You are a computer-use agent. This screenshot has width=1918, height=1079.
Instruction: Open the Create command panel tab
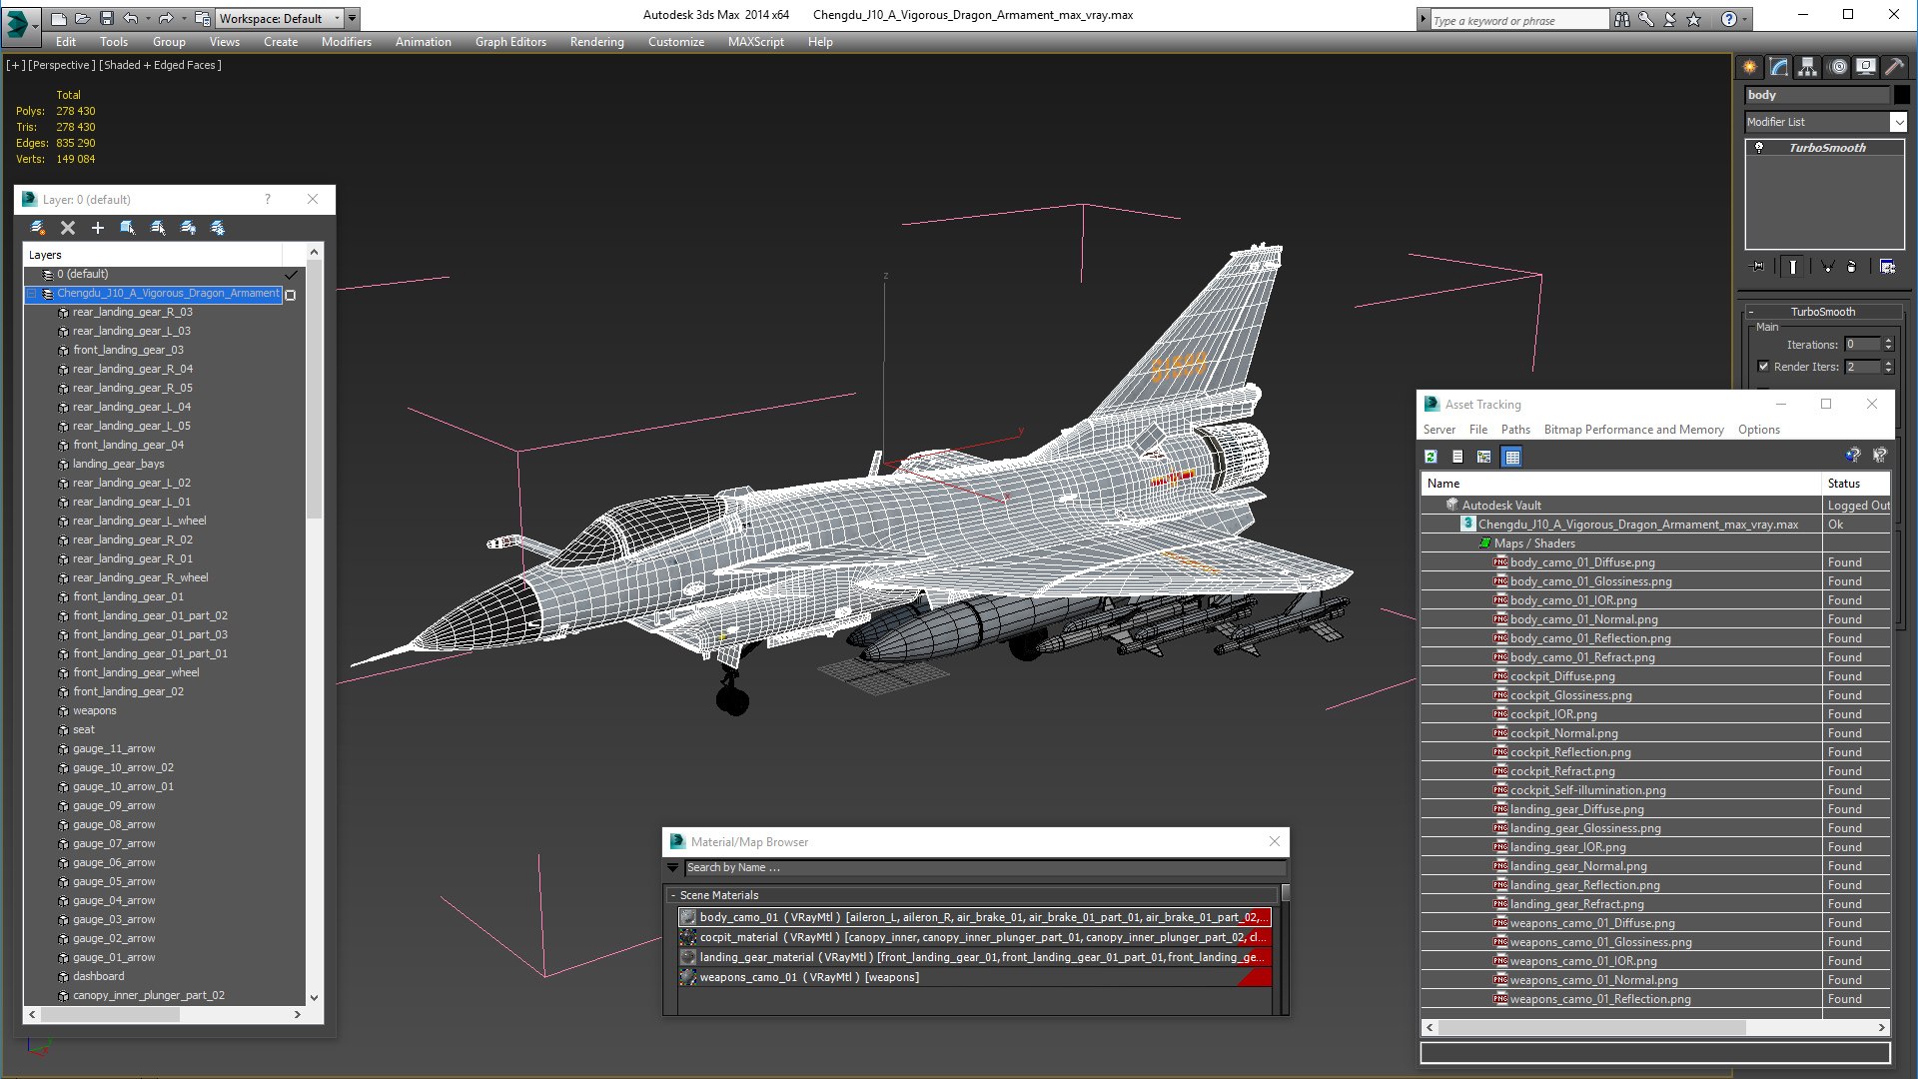tap(1750, 67)
